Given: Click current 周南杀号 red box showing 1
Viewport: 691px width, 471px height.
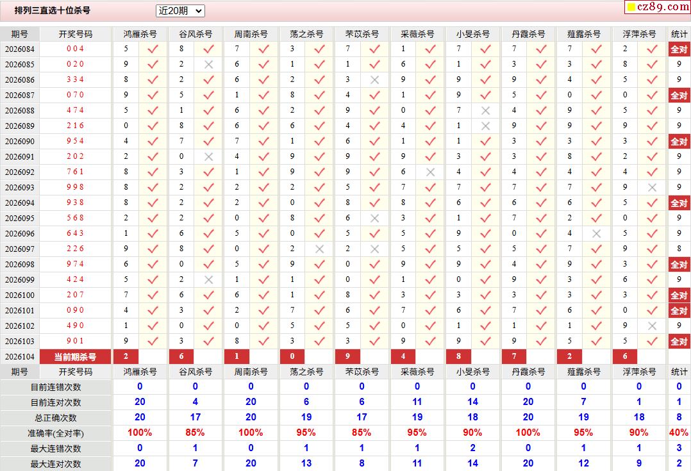Looking at the screenshot, I should pos(237,356).
